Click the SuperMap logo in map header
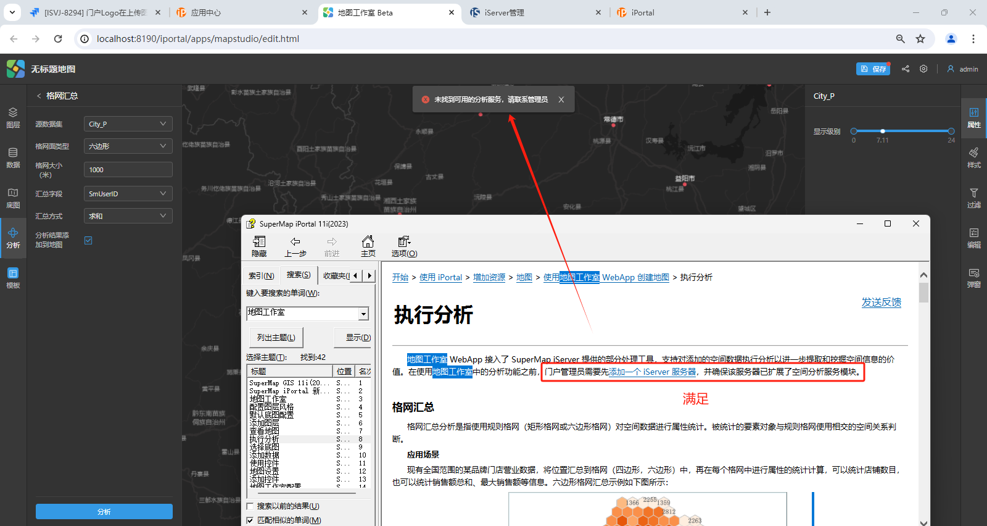987x526 pixels. coord(15,69)
